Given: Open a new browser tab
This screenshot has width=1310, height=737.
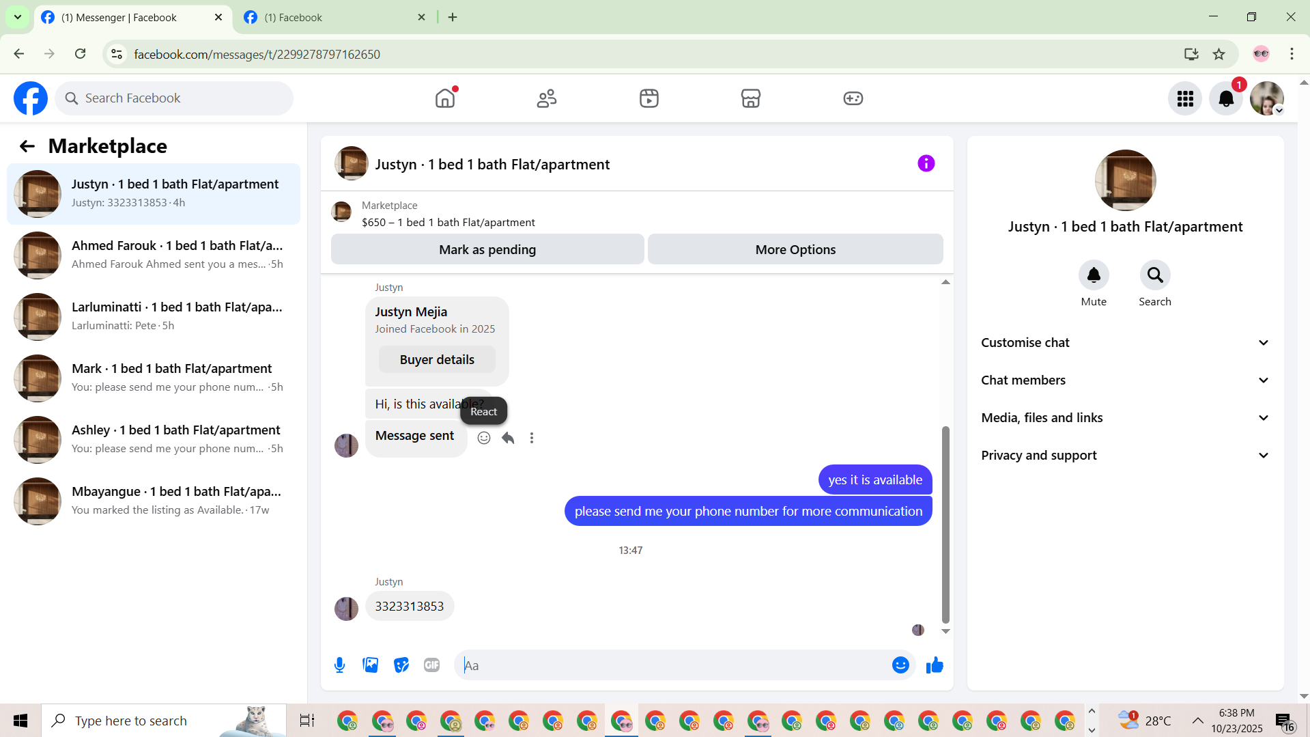Looking at the screenshot, I should pos(453,17).
